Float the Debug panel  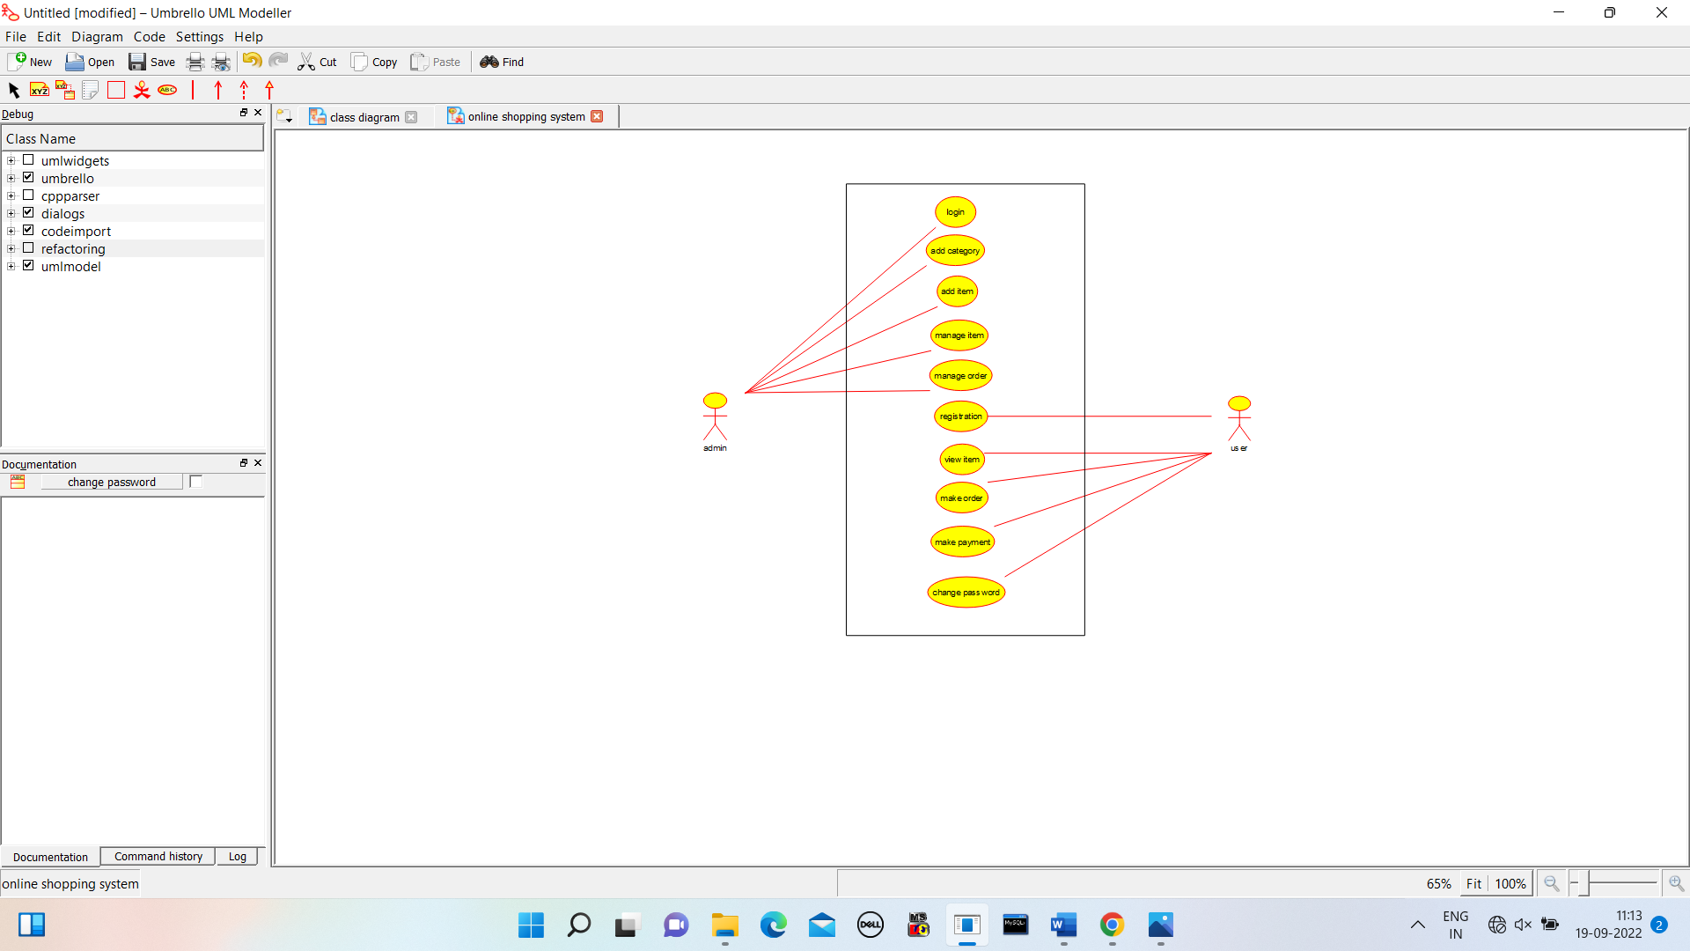coord(244,113)
